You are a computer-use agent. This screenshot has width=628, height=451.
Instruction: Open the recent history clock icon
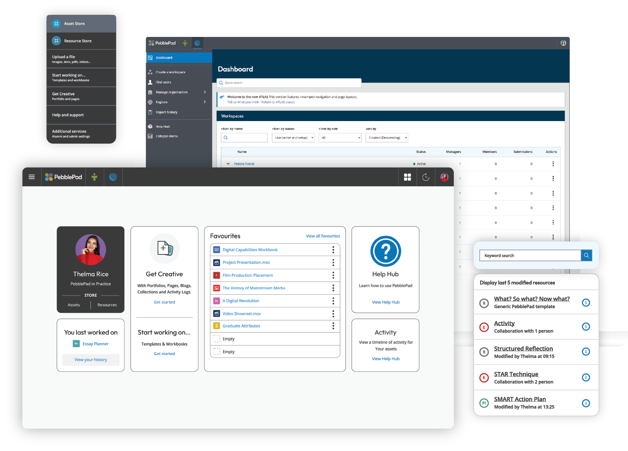[x=426, y=177]
